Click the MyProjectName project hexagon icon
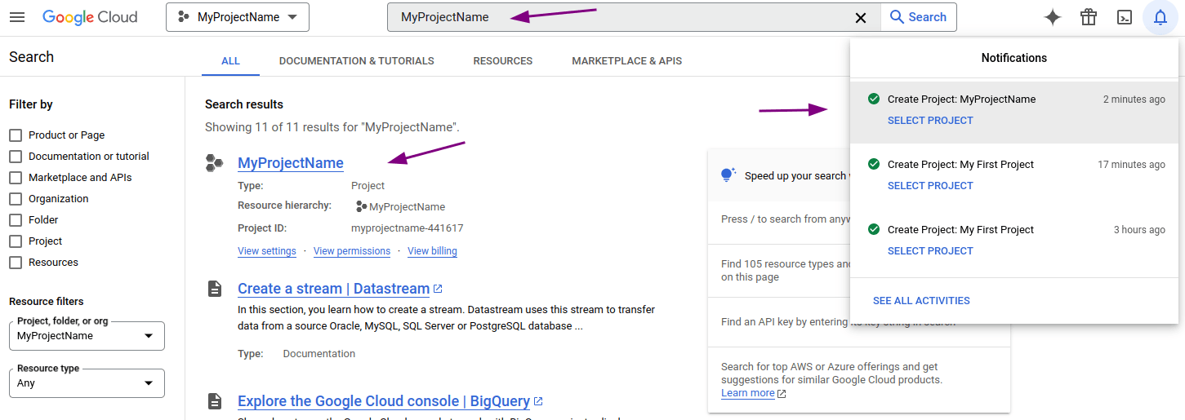This screenshot has height=420, width=1185. (x=214, y=163)
